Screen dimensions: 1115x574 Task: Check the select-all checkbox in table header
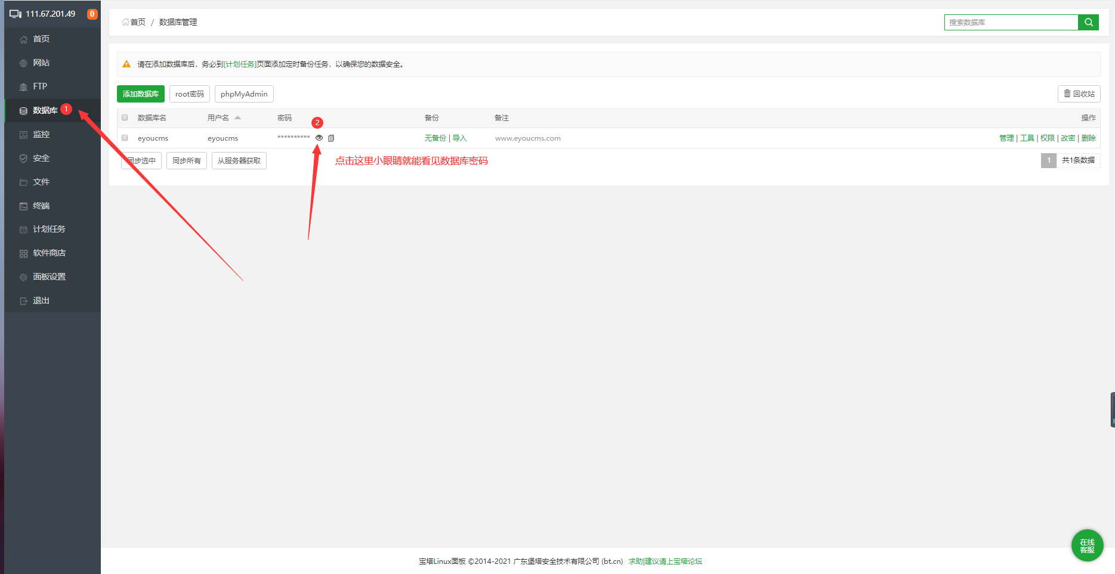(x=125, y=117)
